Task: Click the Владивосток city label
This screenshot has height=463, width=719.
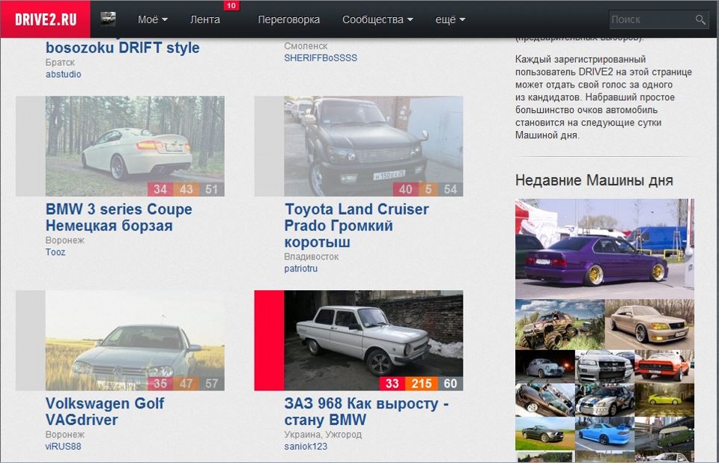Action: point(312,257)
